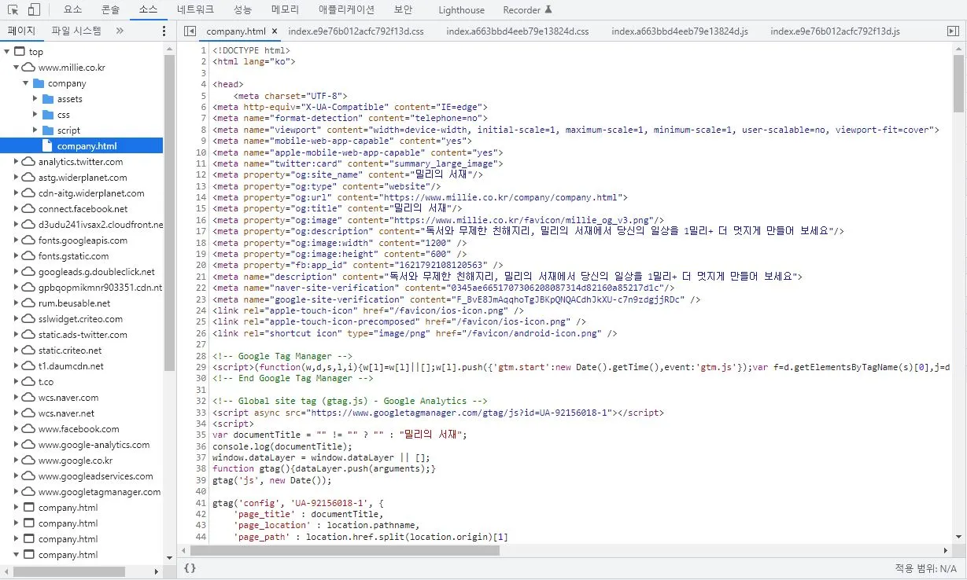This screenshot has height=580, width=967.
Task: Activate the inspect element picker icon
Action: [13, 9]
